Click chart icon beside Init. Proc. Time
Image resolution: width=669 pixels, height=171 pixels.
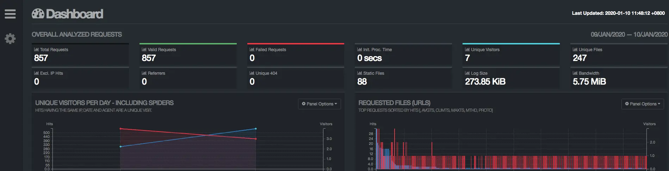(x=360, y=49)
